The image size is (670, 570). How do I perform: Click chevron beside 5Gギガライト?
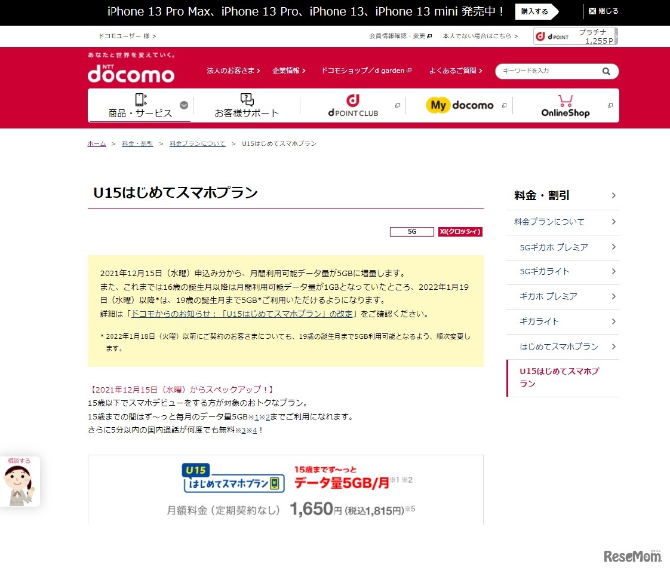(614, 271)
